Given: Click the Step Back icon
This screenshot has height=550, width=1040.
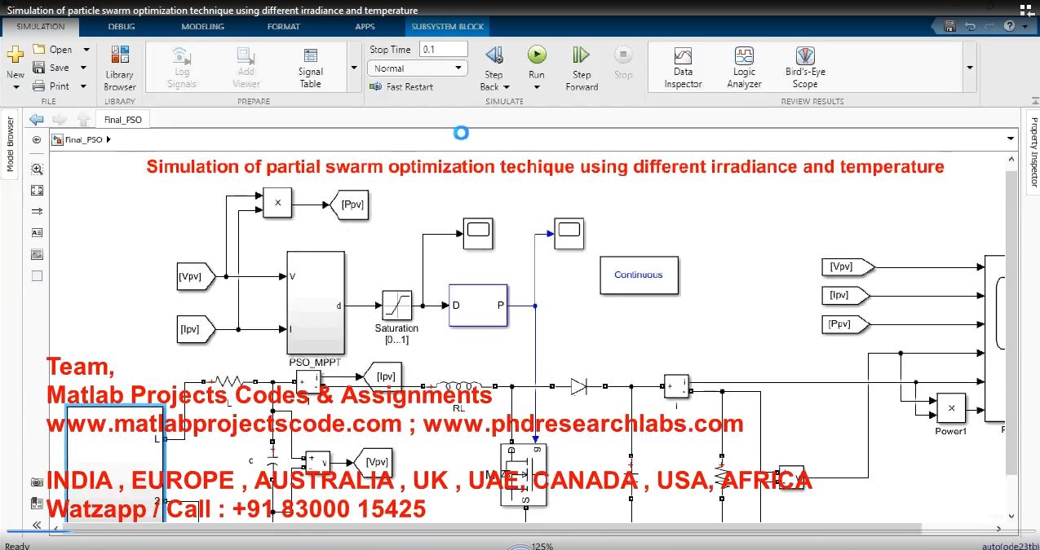Looking at the screenshot, I should [x=494, y=55].
